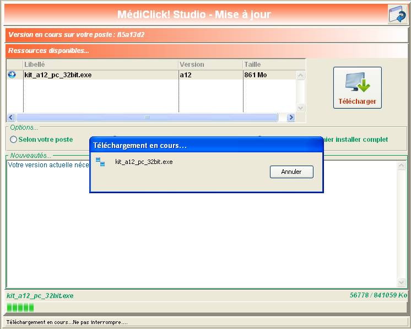The height and width of the screenshot is (329, 411).
Task: Click the file name inside the Téléchargement dialog
Action: coord(144,162)
